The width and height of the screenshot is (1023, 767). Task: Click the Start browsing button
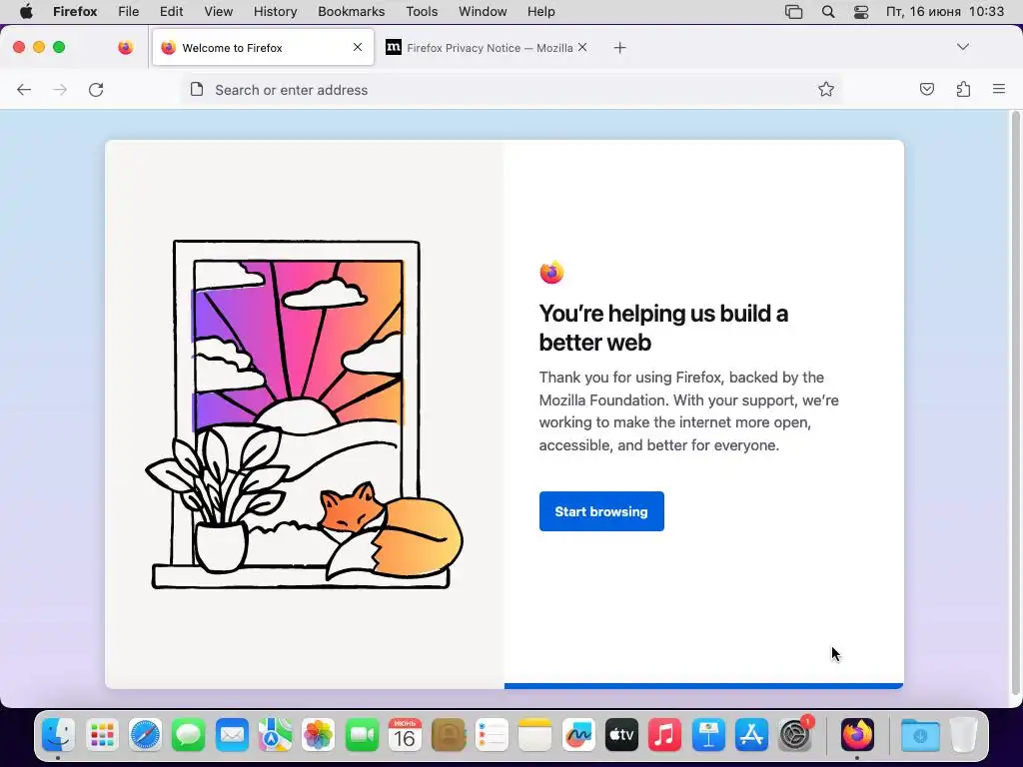pos(601,511)
